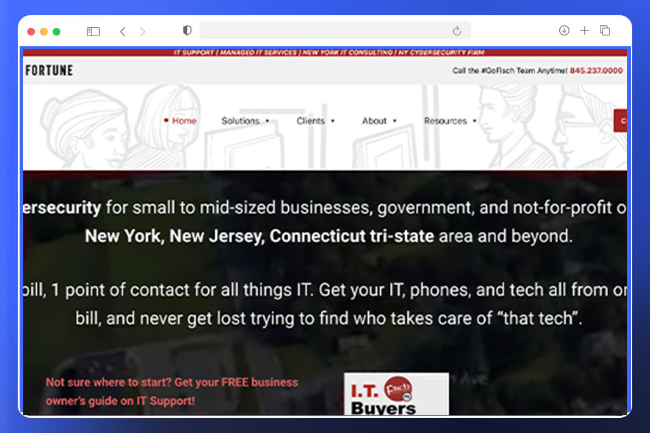This screenshot has width=650, height=433.
Task: Toggle the Safari sidebar icon
Action: (x=93, y=32)
